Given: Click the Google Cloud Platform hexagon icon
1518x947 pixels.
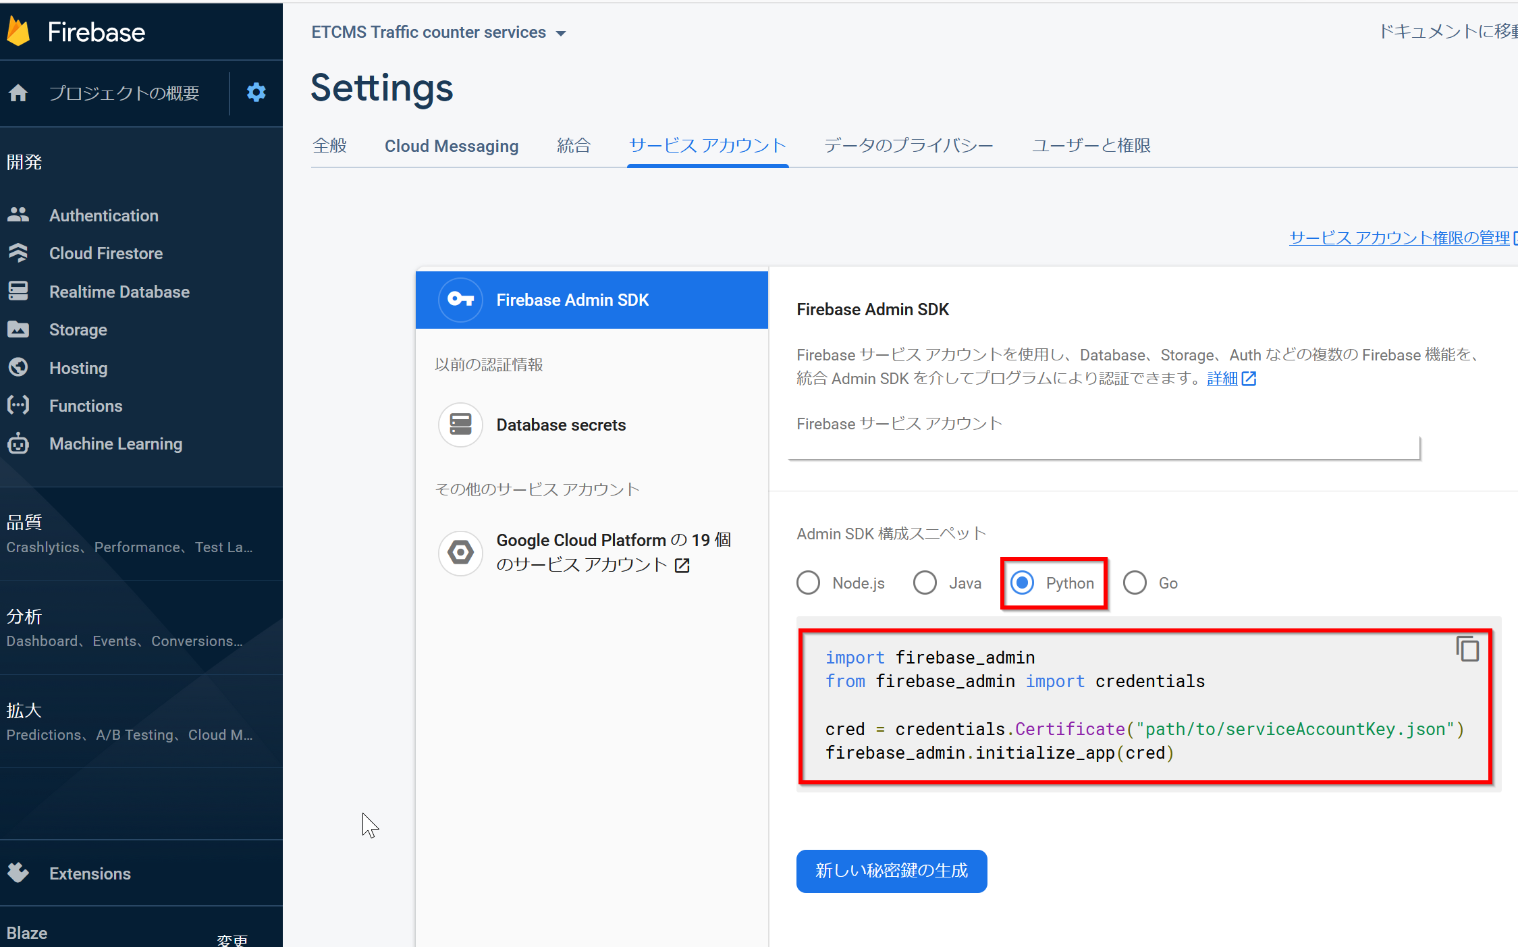Looking at the screenshot, I should tap(460, 553).
